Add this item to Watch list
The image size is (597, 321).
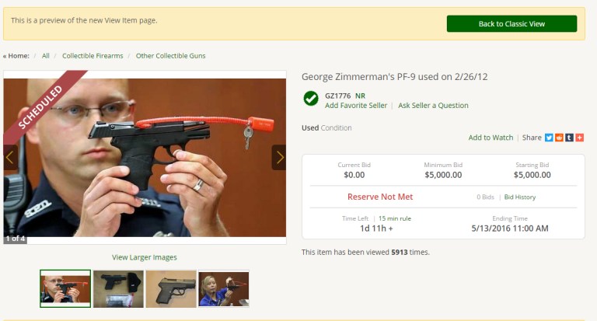(491, 138)
